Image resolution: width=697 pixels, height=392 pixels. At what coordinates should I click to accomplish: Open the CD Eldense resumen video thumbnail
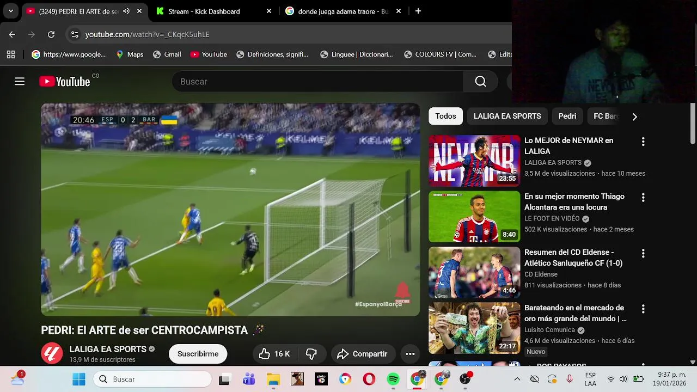(x=474, y=272)
